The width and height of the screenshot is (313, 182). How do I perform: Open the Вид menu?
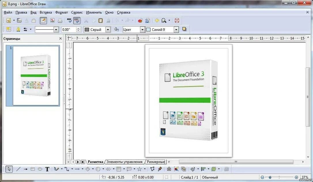(33, 12)
